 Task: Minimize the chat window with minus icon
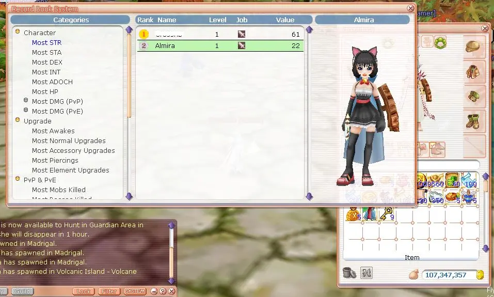coord(154,291)
